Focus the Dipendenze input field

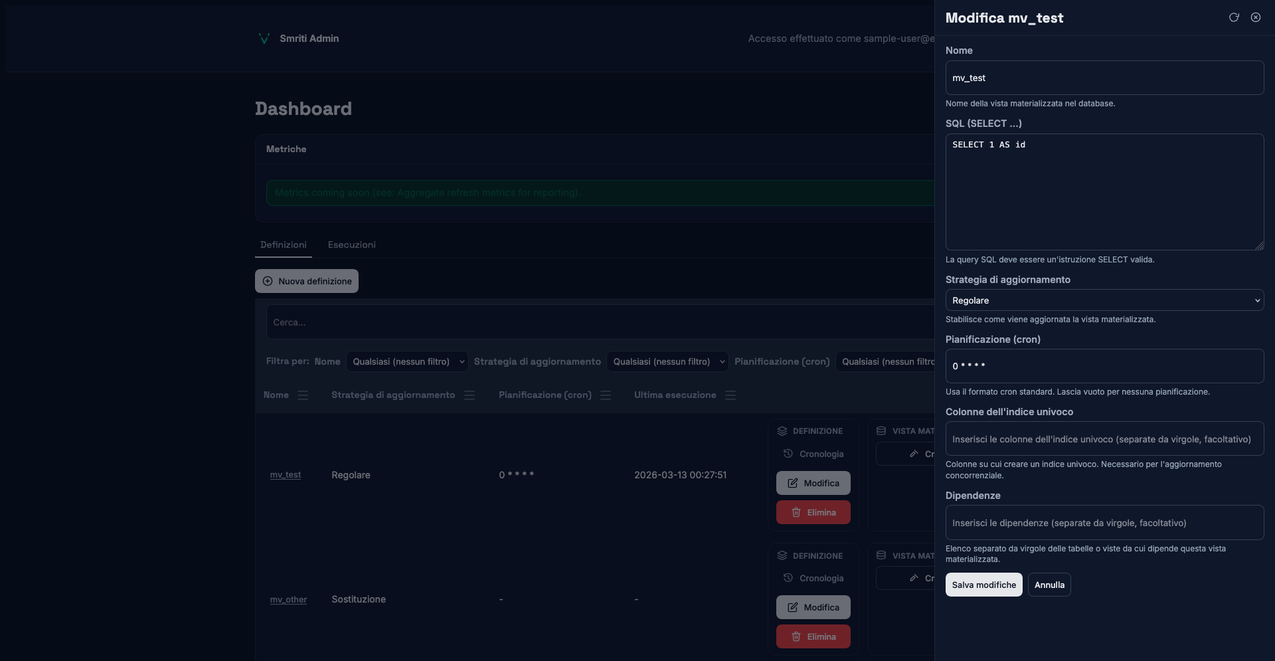point(1104,523)
